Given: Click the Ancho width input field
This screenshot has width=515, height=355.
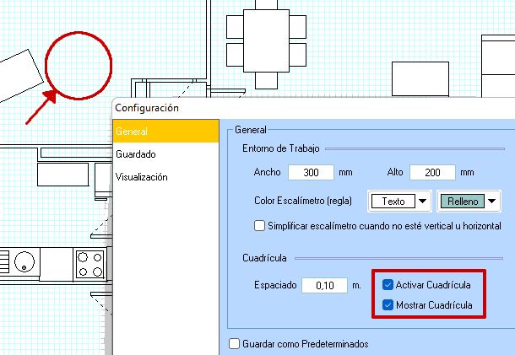Looking at the screenshot, I should coord(311,172).
